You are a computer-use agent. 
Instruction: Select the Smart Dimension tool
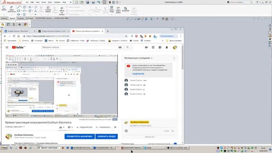click(x=11, y=9)
